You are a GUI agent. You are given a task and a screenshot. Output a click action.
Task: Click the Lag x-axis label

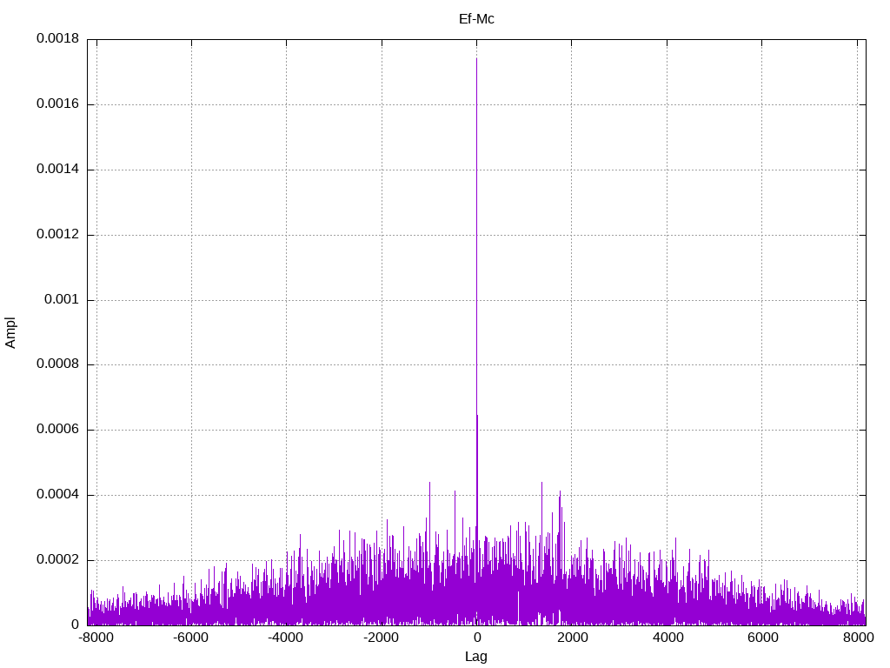476,657
